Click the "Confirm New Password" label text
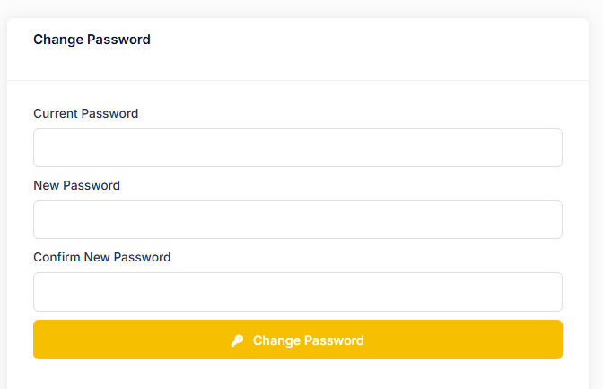603x389 pixels. [101, 257]
